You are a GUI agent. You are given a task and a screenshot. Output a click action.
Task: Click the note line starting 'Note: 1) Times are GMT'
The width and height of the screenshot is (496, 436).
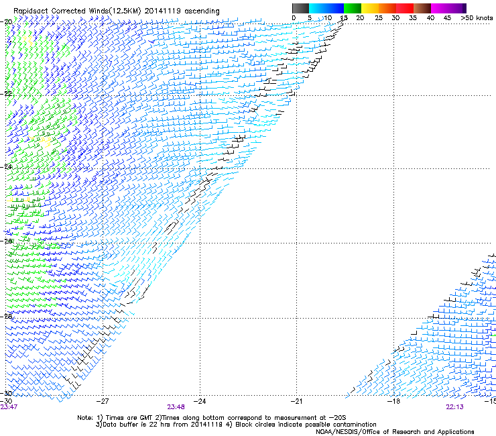pos(211,418)
